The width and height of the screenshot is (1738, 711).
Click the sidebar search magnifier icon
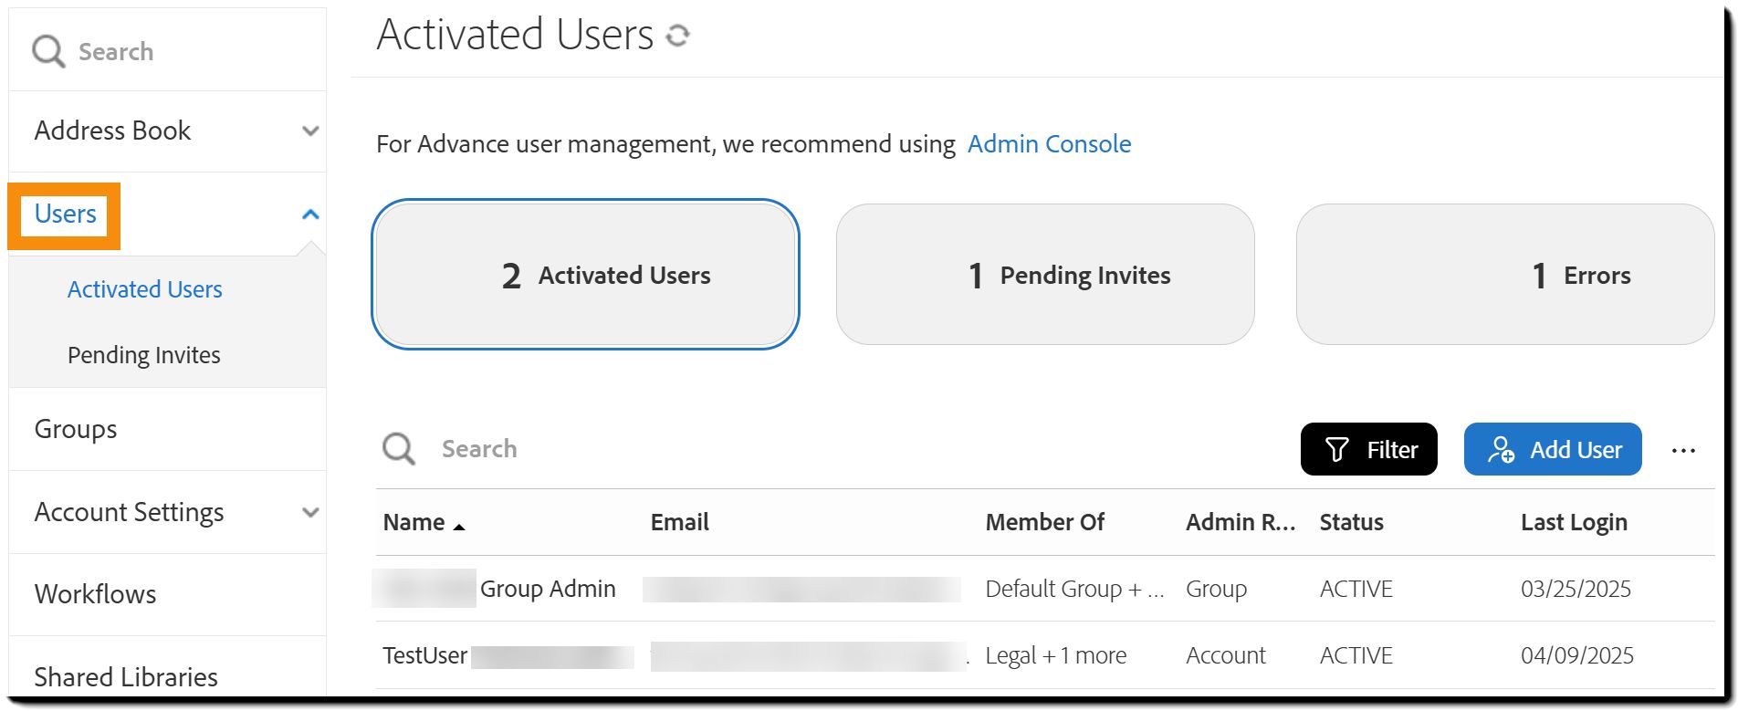(48, 52)
